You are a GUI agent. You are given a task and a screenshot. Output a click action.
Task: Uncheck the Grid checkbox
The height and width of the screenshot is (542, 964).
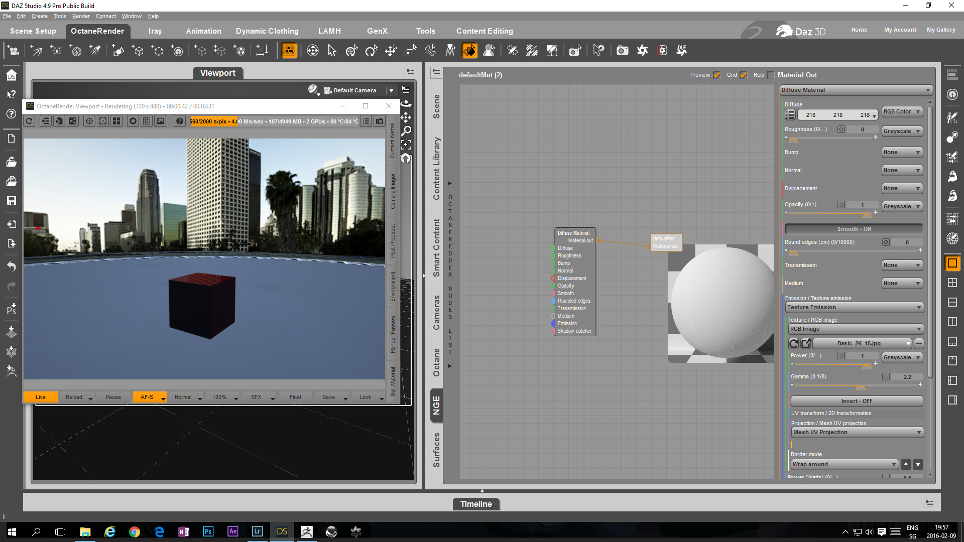point(744,75)
